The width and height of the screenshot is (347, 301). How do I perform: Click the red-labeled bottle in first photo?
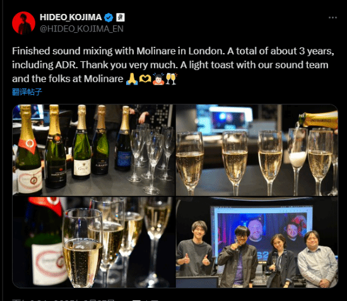(x=28, y=150)
